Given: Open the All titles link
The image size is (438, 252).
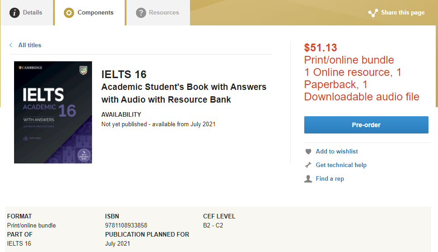Looking at the screenshot, I should coord(29,45).
